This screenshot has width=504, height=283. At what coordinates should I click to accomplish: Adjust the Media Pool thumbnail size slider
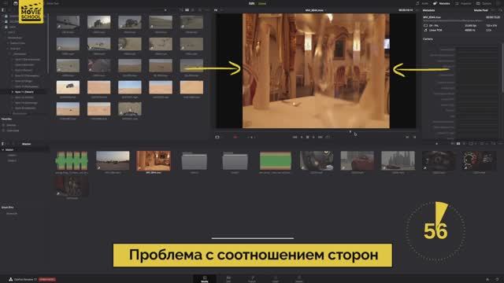coord(436,144)
